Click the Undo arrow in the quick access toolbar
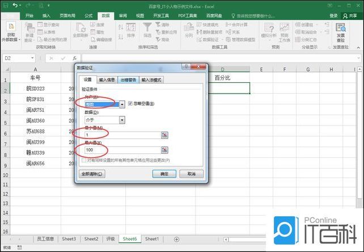The height and width of the screenshot is (252, 364). tap(15, 5)
